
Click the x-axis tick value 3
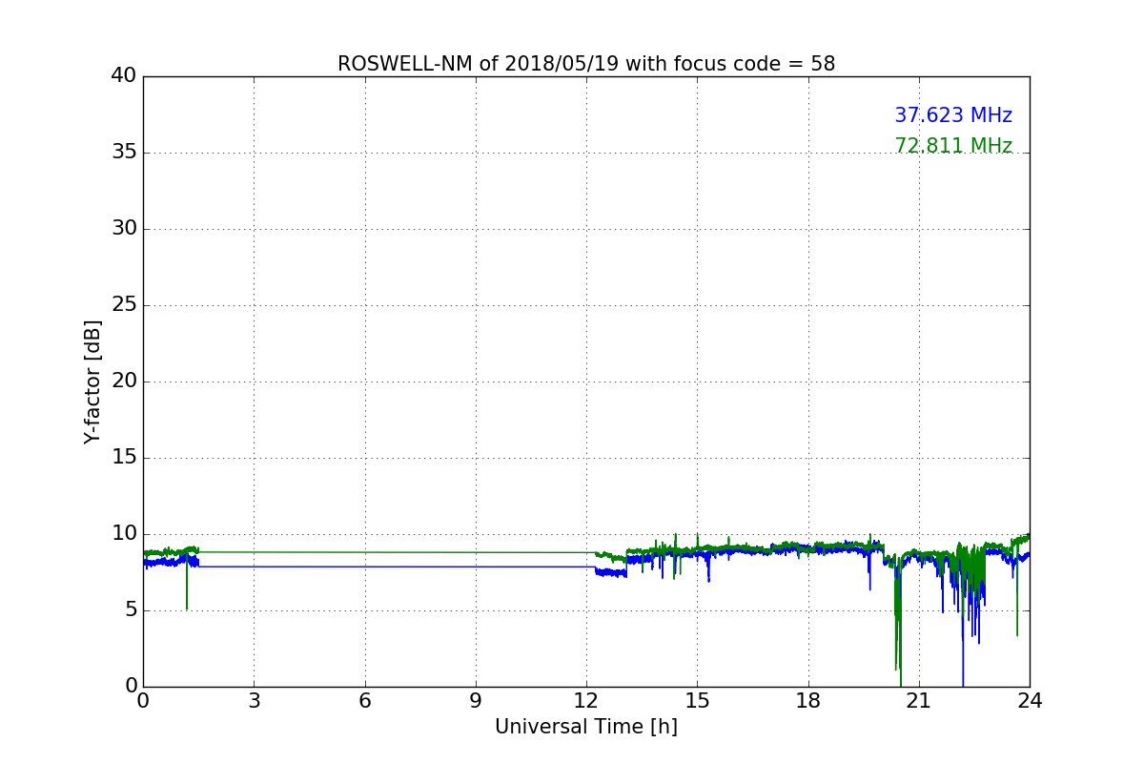[x=254, y=701]
